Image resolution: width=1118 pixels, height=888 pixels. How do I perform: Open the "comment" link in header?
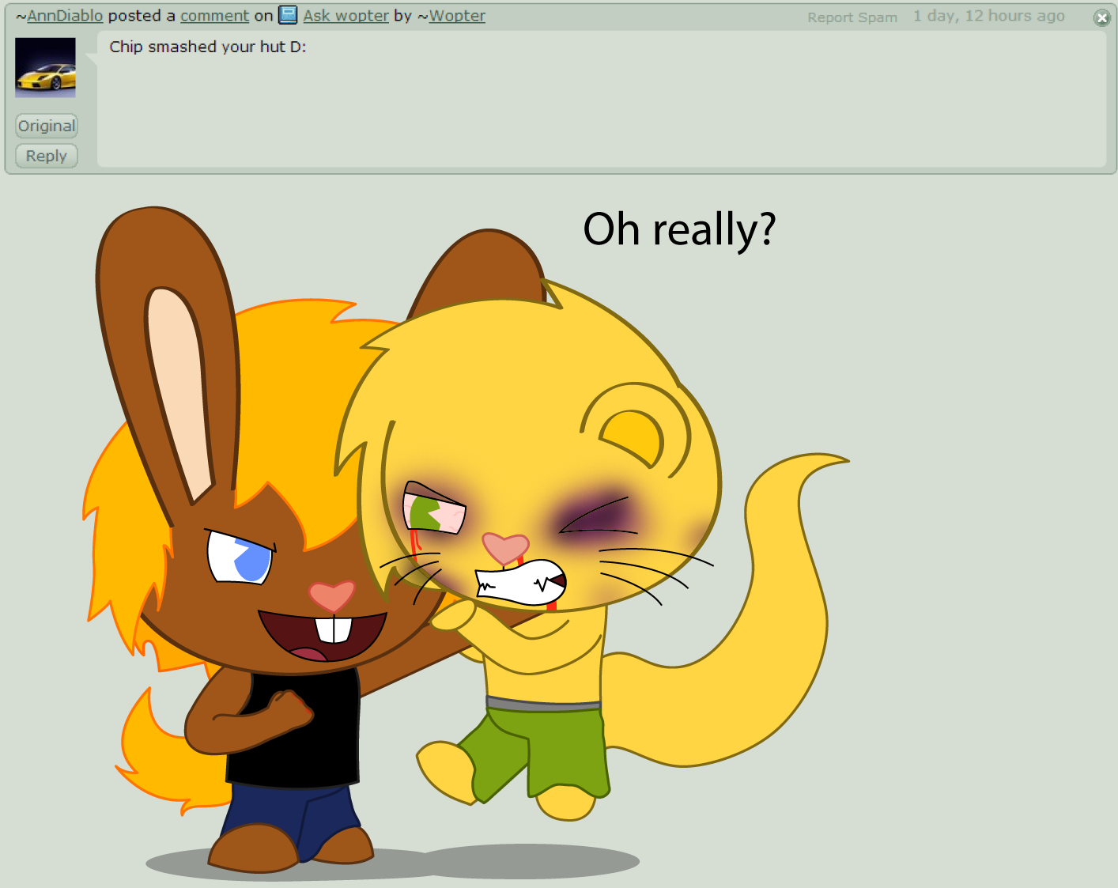pos(214,16)
